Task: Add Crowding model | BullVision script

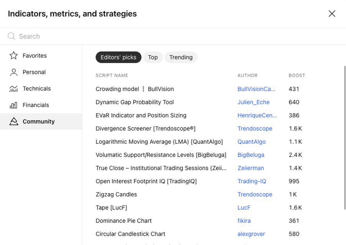Action: [x=135, y=89]
